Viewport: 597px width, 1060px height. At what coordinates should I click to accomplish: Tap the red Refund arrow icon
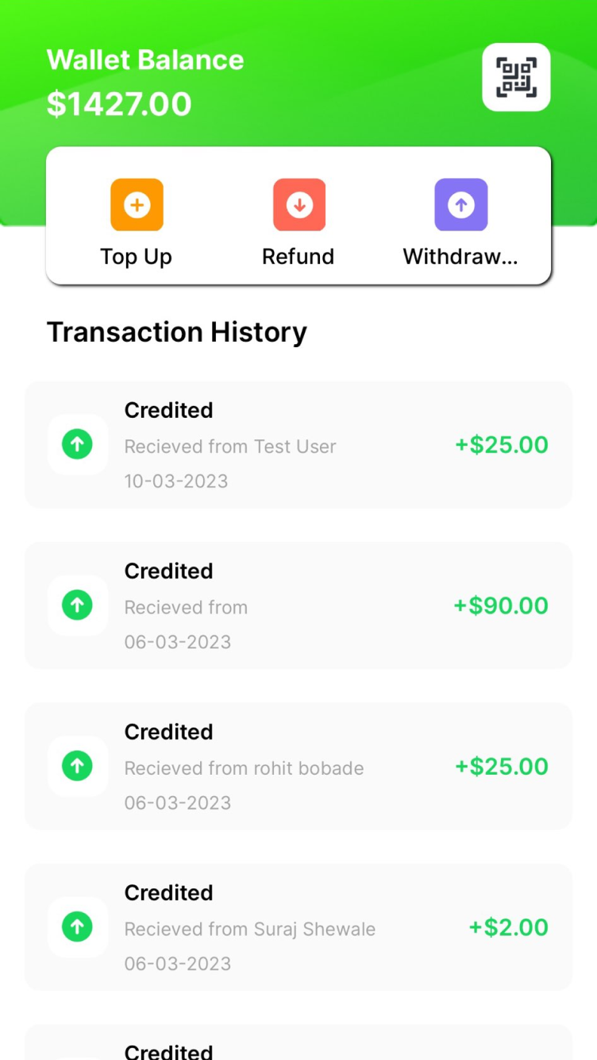pyautogui.click(x=299, y=205)
